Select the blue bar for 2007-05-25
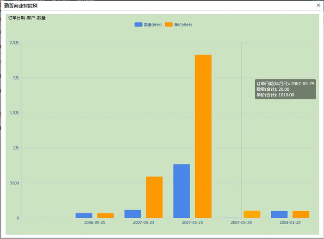 click(181, 191)
